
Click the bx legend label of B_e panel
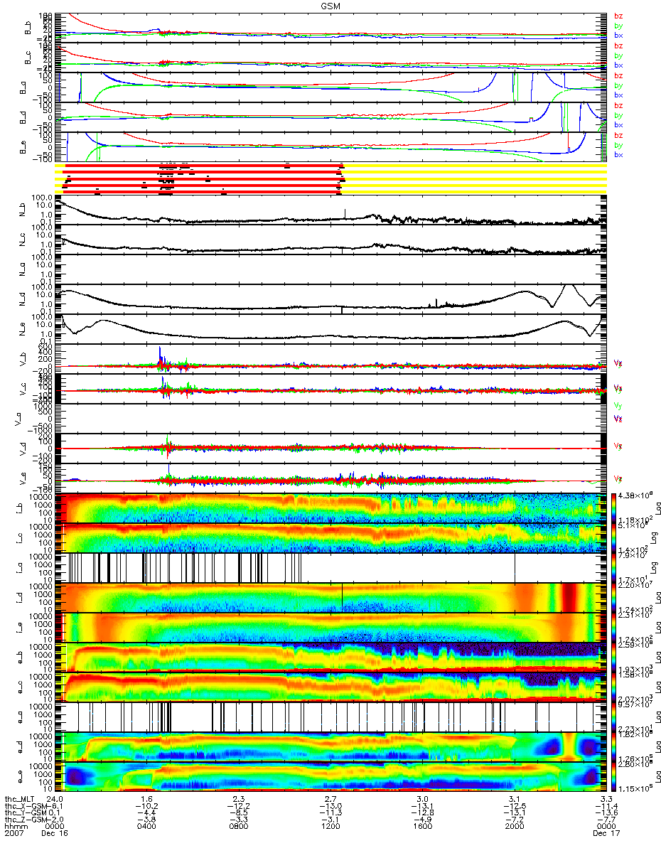618,154
